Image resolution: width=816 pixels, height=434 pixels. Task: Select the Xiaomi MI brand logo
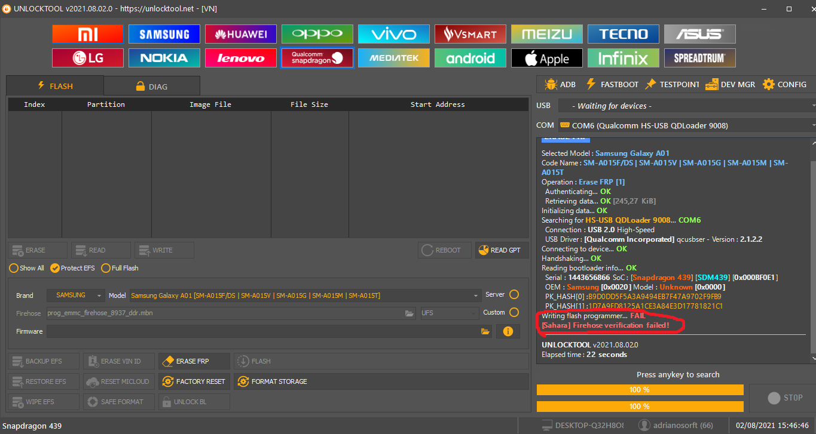click(88, 34)
